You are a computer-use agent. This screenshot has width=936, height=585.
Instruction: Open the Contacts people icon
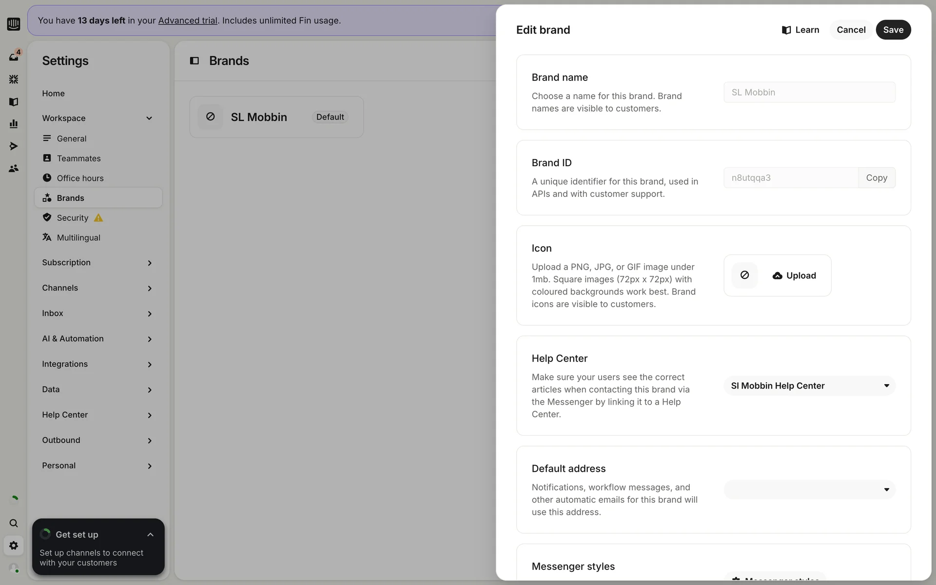click(x=14, y=168)
